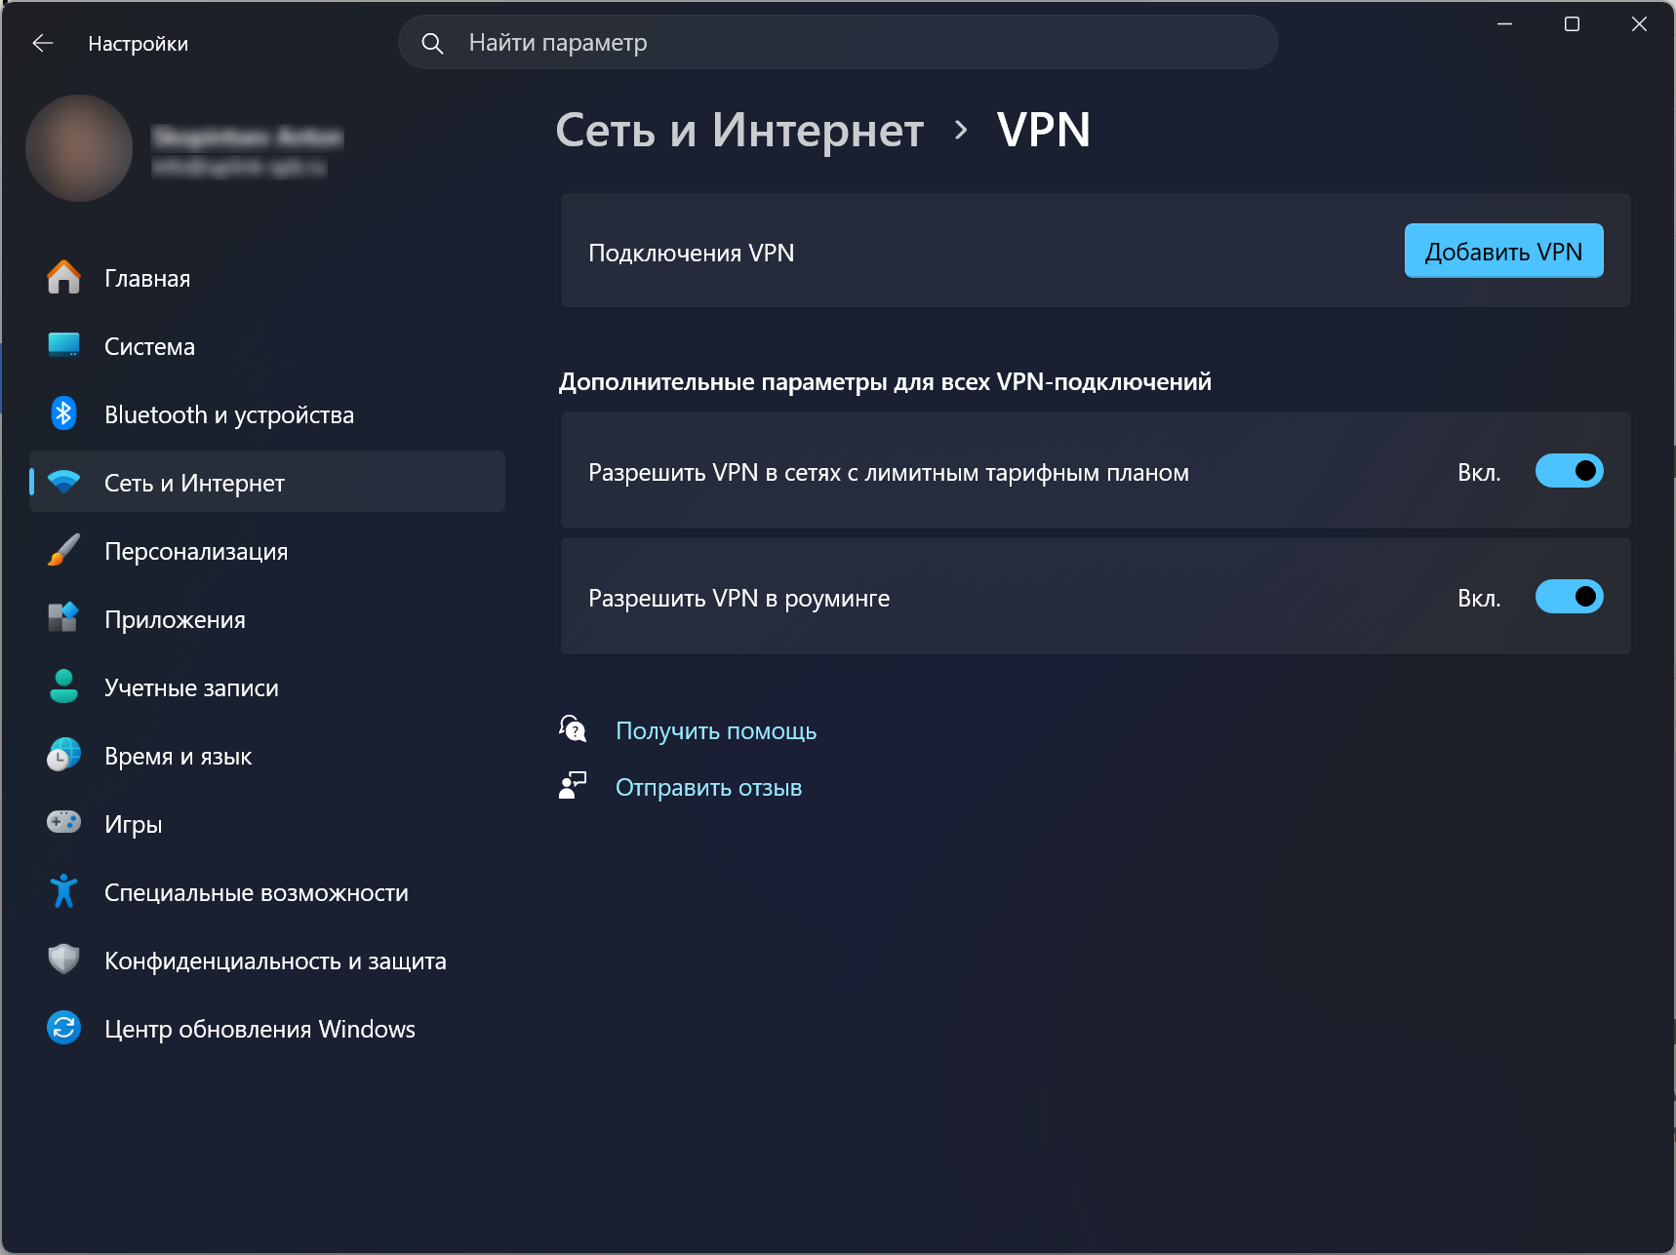Screen dimensions: 1676x1255
Task: Minimize the Настройки window
Action: (x=1504, y=24)
